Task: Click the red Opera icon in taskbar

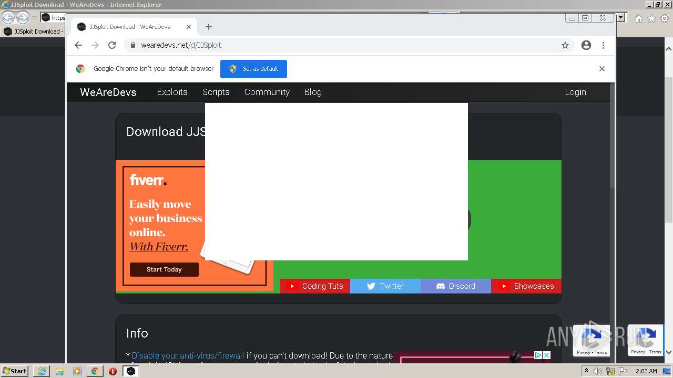Action: pyautogui.click(x=113, y=371)
